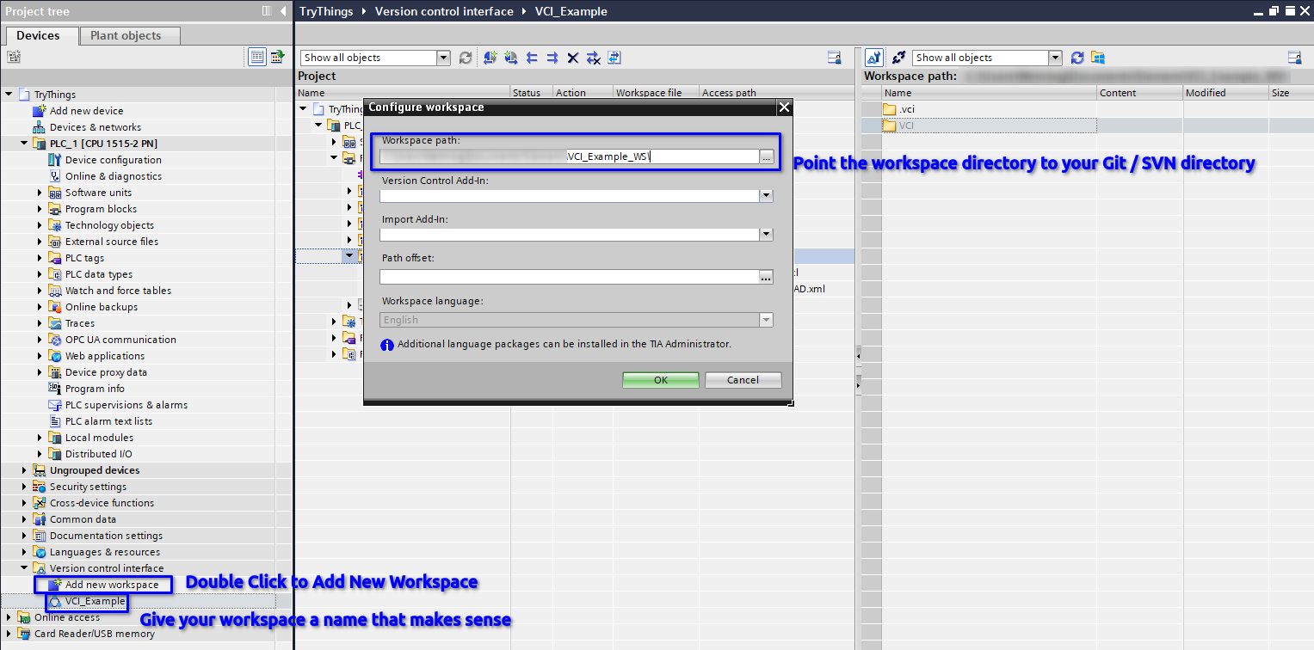Expand the Program blocks tree node
Viewport: 1314px width, 650px height.
point(38,208)
